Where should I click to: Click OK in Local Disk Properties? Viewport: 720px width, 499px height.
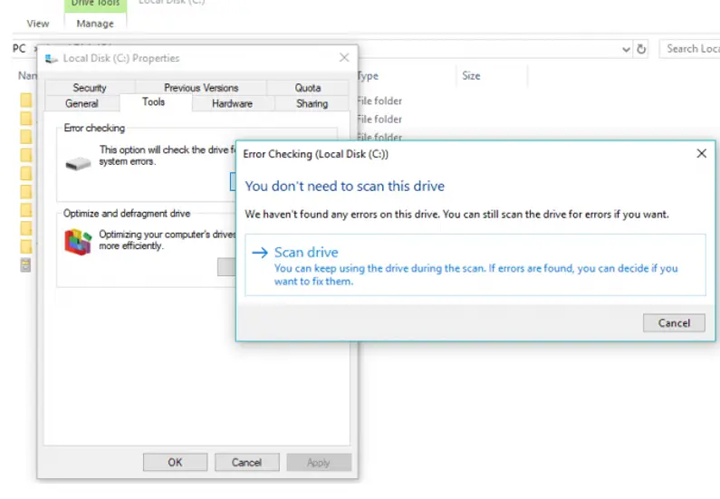coord(175,462)
